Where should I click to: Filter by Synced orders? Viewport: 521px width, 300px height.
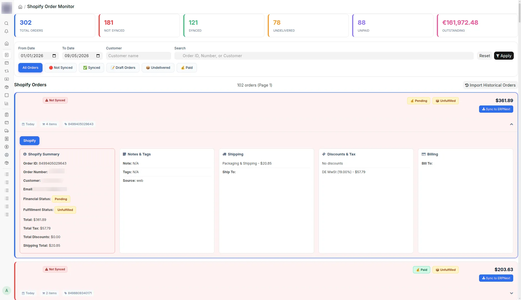91,68
